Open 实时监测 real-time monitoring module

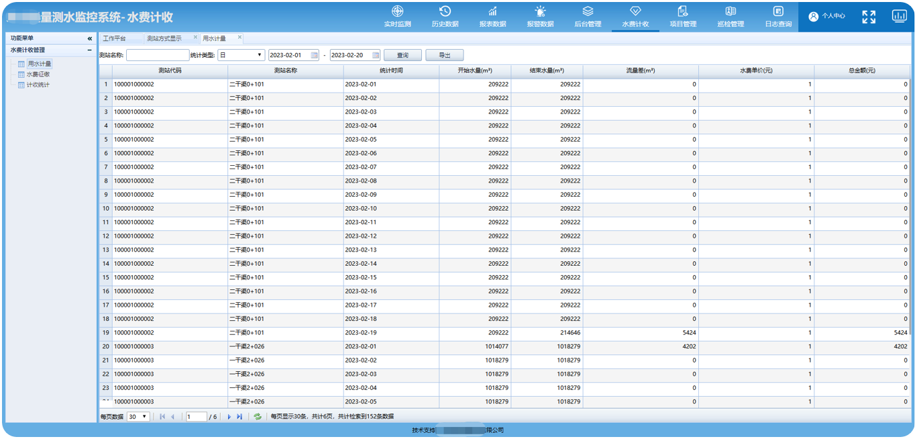click(x=398, y=17)
